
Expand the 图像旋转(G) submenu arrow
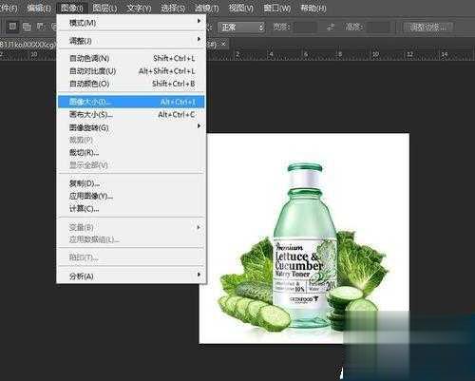pos(199,126)
